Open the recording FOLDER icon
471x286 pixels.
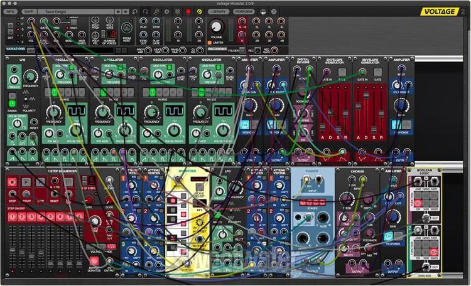pyautogui.click(x=242, y=50)
